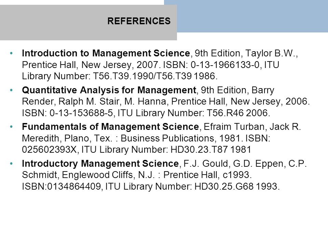Click library number T56.T39.1990/T56.T39 1986
The width and height of the screenshot is (328, 246).
[x=154, y=76]
